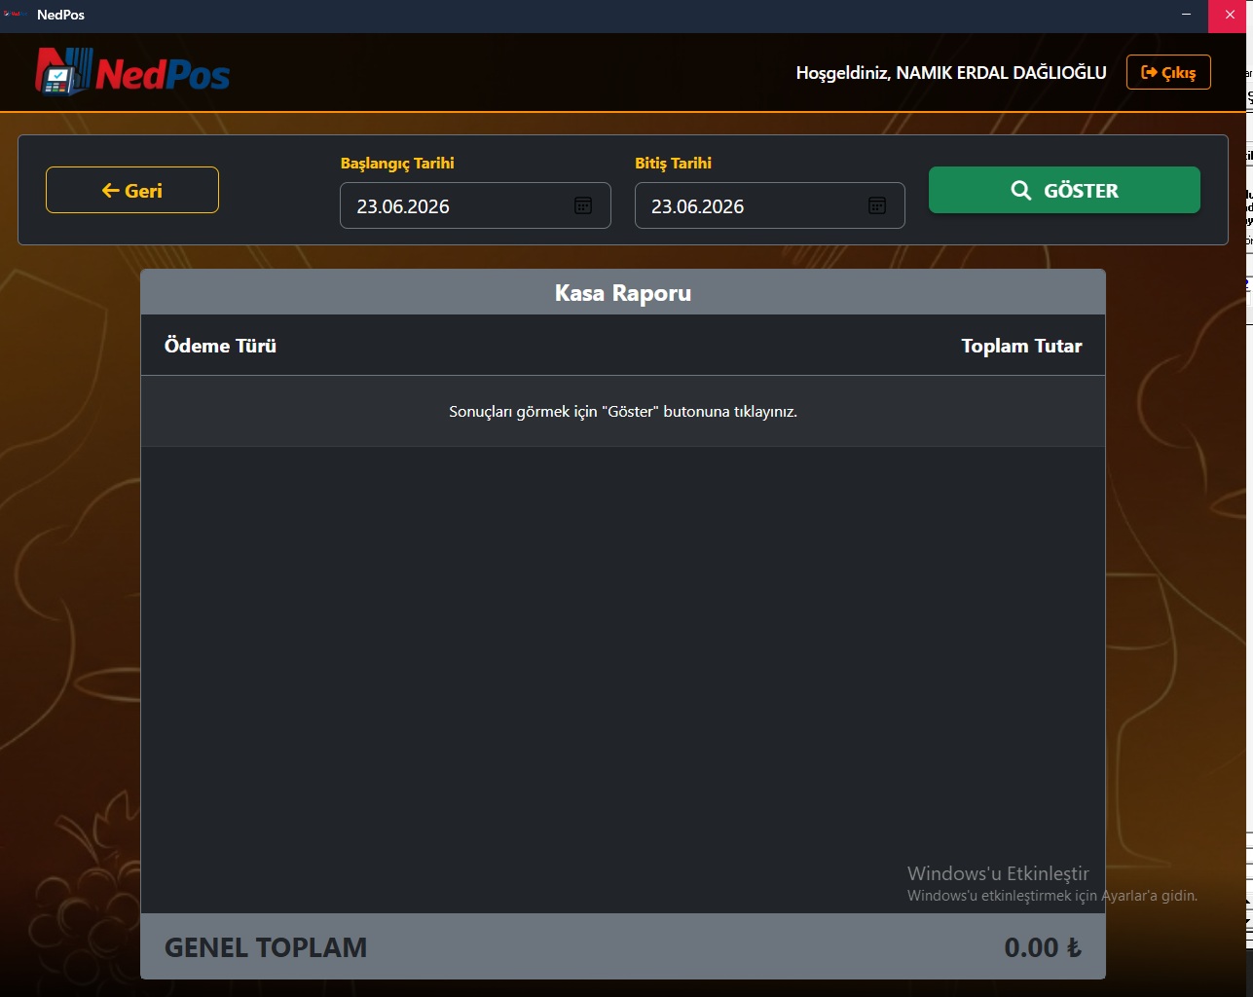The width and height of the screenshot is (1253, 997).
Task: Minimize the NedPos window
Action: tap(1186, 15)
